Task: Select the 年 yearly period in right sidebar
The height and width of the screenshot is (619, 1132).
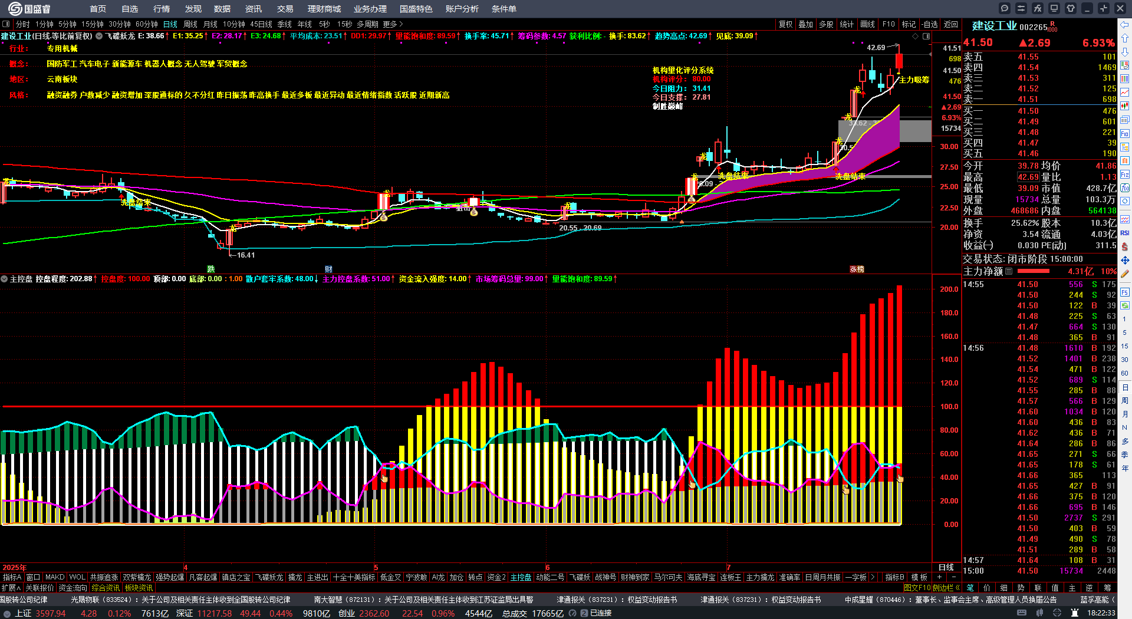Action: pyautogui.click(x=1125, y=468)
